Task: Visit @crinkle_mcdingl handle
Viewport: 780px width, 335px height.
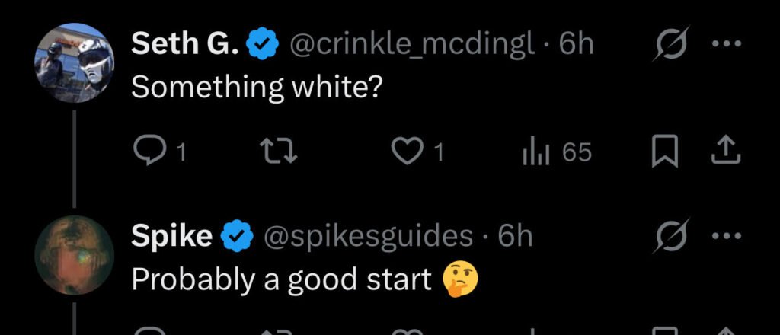Action: tap(411, 46)
